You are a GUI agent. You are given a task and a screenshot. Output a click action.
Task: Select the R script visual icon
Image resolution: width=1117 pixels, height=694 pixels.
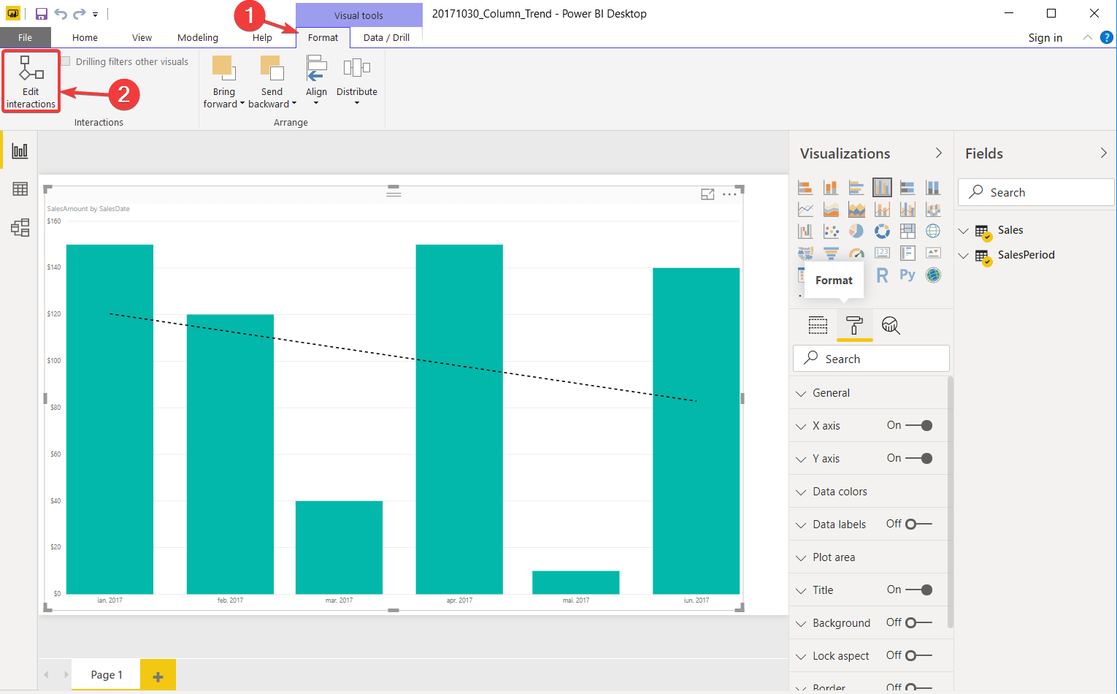(882, 275)
